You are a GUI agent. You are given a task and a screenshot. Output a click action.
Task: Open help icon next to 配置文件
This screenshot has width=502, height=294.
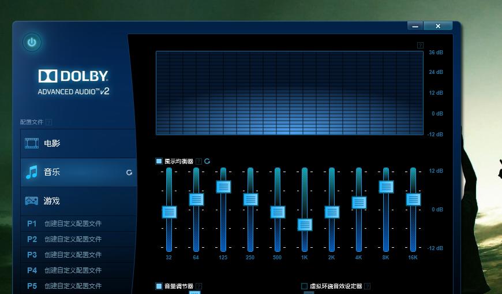48,122
